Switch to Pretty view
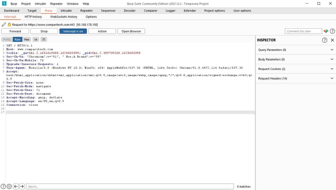This screenshot has width=336, height=190. (7, 39)
